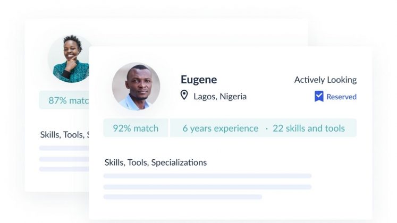This screenshot has width=397, height=223.
Task: Click the Lagos, Nigeria location text
Action: point(220,97)
